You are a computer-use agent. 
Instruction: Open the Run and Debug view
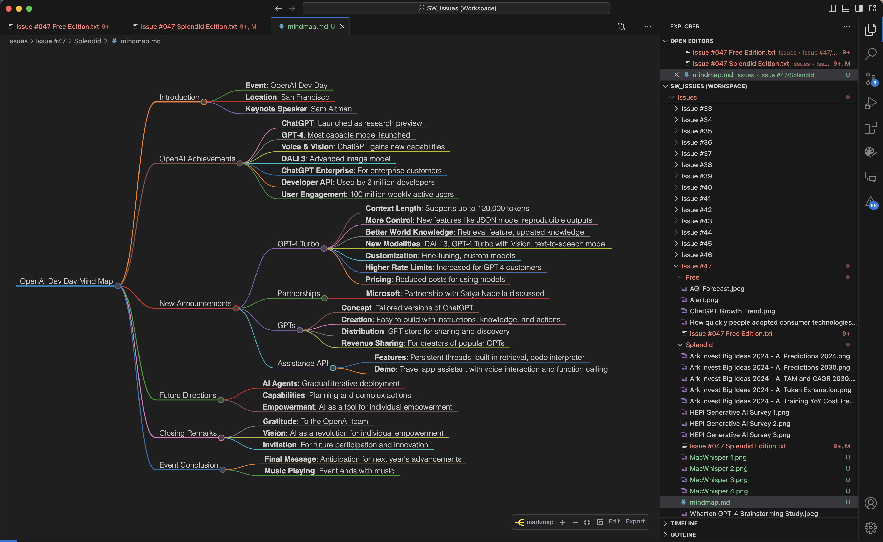[x=870, y=103]
